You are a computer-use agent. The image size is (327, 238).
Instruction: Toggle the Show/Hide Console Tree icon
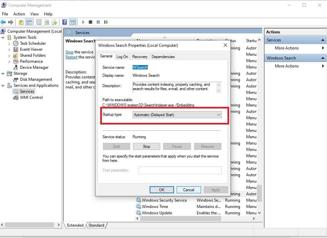29,22
